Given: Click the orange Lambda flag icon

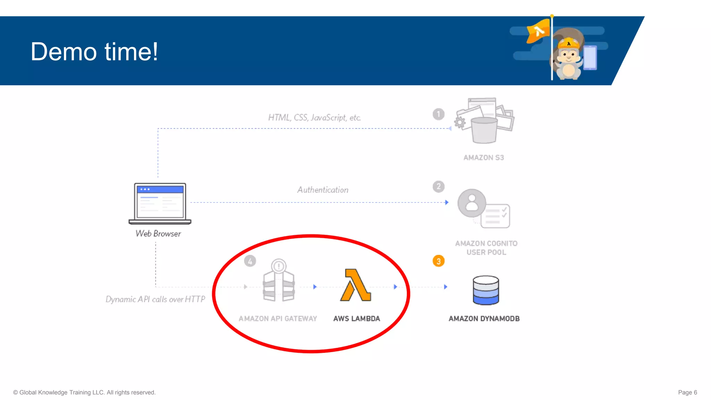Looking at the screenshot, I should pyautogui.click(x=538, y=31).
